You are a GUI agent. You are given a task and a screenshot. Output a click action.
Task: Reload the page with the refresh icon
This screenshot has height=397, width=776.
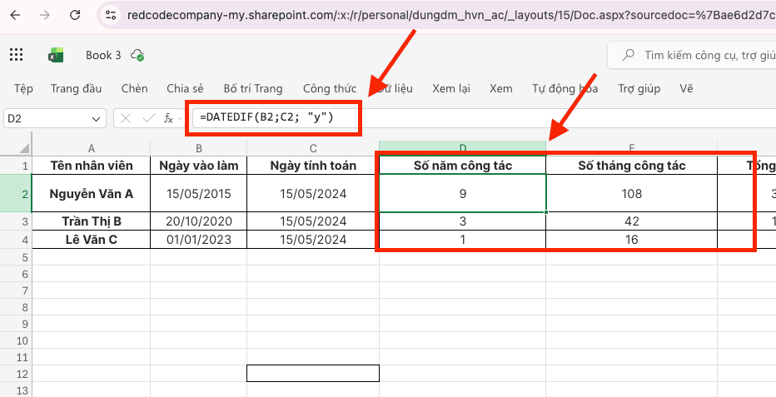tap(75, 15)
